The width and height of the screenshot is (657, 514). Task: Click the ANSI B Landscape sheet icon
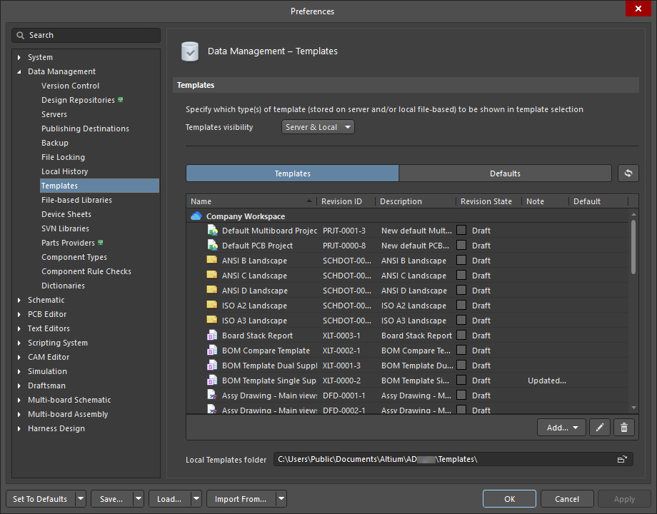212,261
